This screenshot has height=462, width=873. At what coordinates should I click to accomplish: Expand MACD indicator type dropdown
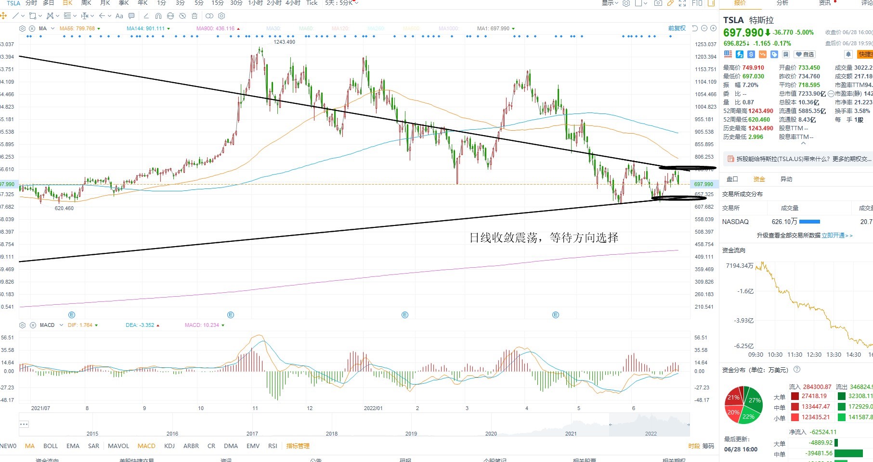(x=61, y=325)
